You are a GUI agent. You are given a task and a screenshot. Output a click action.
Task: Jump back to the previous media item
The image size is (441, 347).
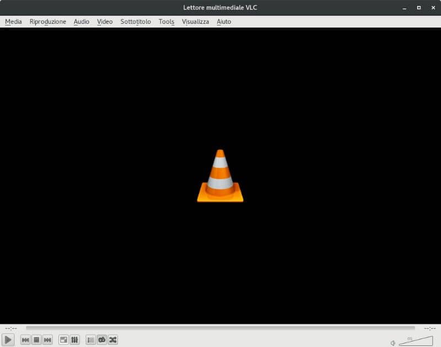[25, 340]
